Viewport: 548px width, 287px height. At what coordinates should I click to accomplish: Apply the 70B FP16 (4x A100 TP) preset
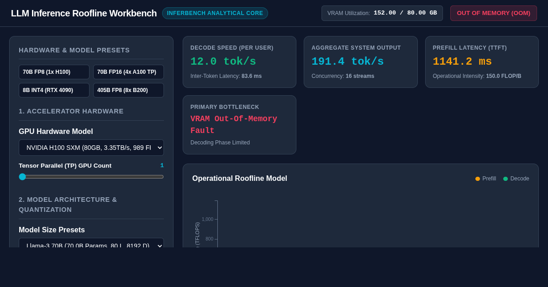click(x=128, y=72)
